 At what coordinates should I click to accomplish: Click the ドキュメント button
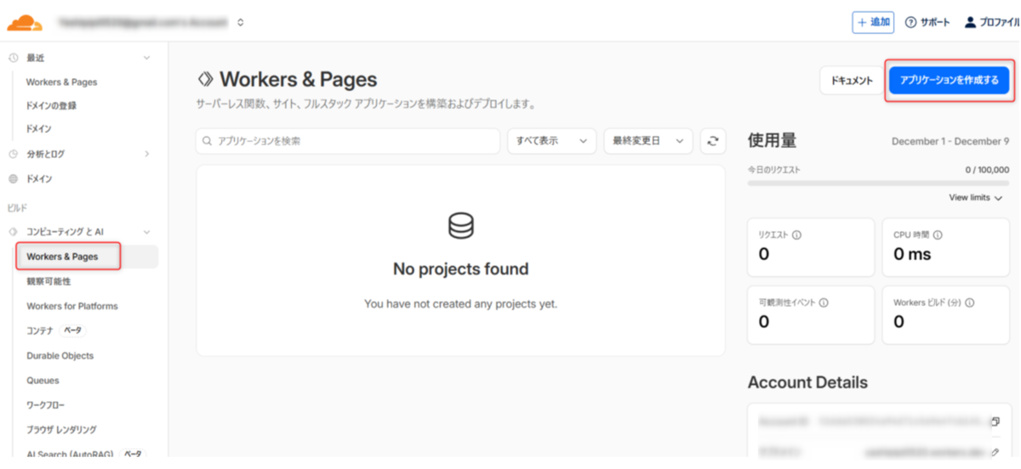(x=852, y=81)
